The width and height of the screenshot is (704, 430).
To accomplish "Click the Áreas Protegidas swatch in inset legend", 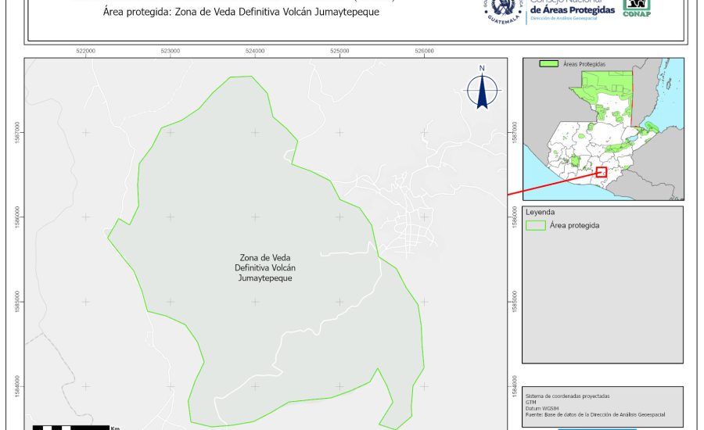I will 550,63.
